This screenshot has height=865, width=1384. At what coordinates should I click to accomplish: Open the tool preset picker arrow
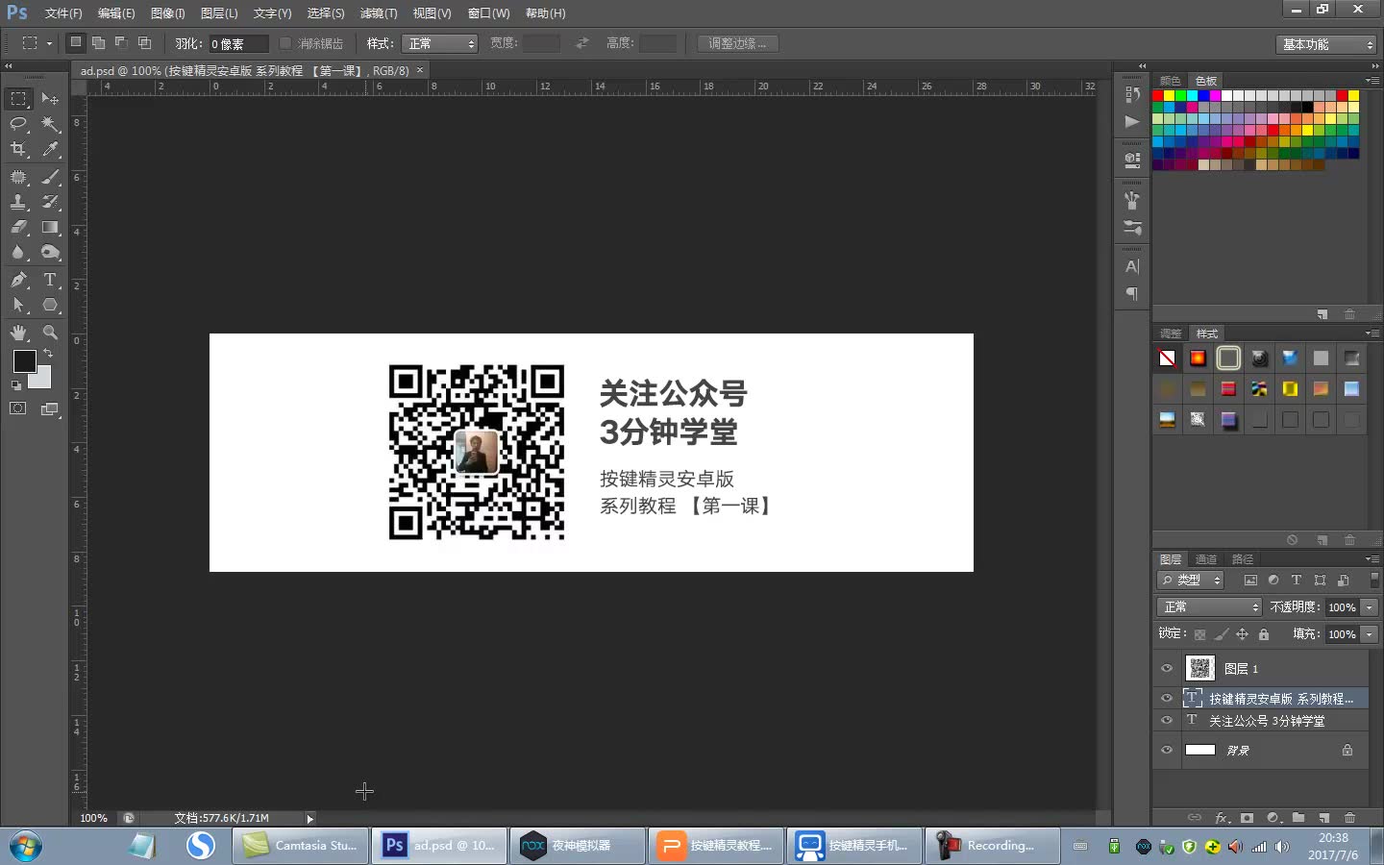click(49, 43)
